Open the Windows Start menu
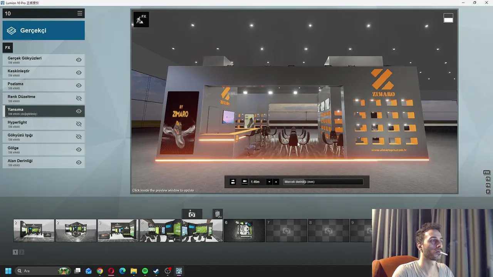 (8, 271)
